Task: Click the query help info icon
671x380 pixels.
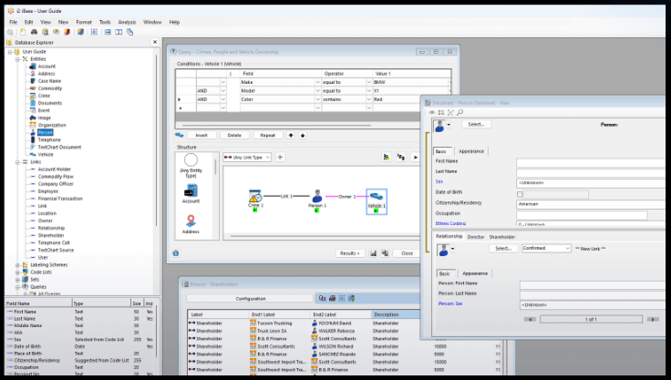Action: coord(175,253)
